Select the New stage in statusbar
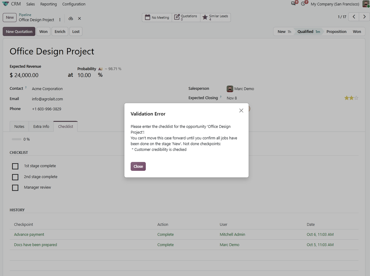370x276 pixels. tap(284, 31)
